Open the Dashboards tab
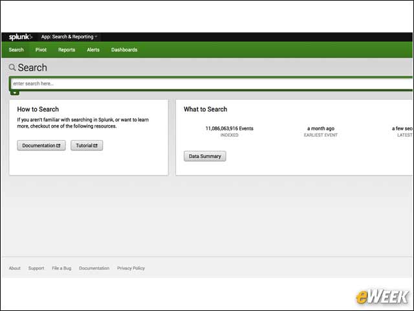 coord(124,50)
